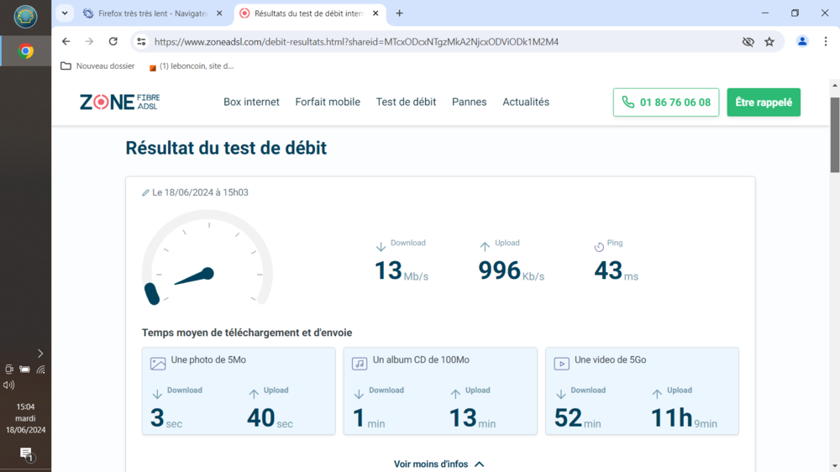Close the Résultats du test de débit tab
Viewport: 840px width, 472px height.
tap(375, 13)
